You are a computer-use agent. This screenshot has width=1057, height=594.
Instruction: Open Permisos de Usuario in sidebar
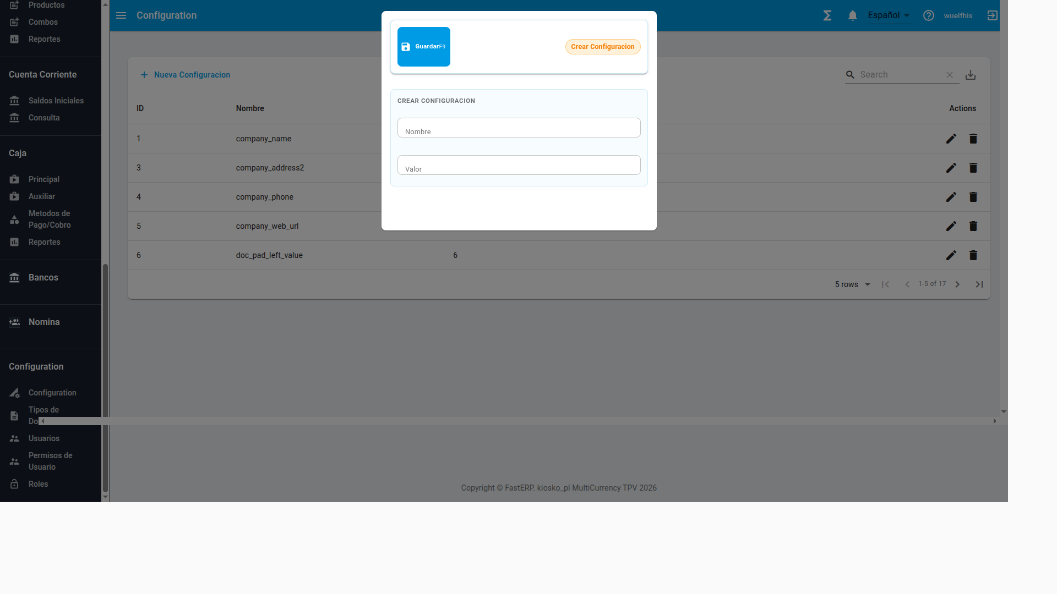point(51,461)
